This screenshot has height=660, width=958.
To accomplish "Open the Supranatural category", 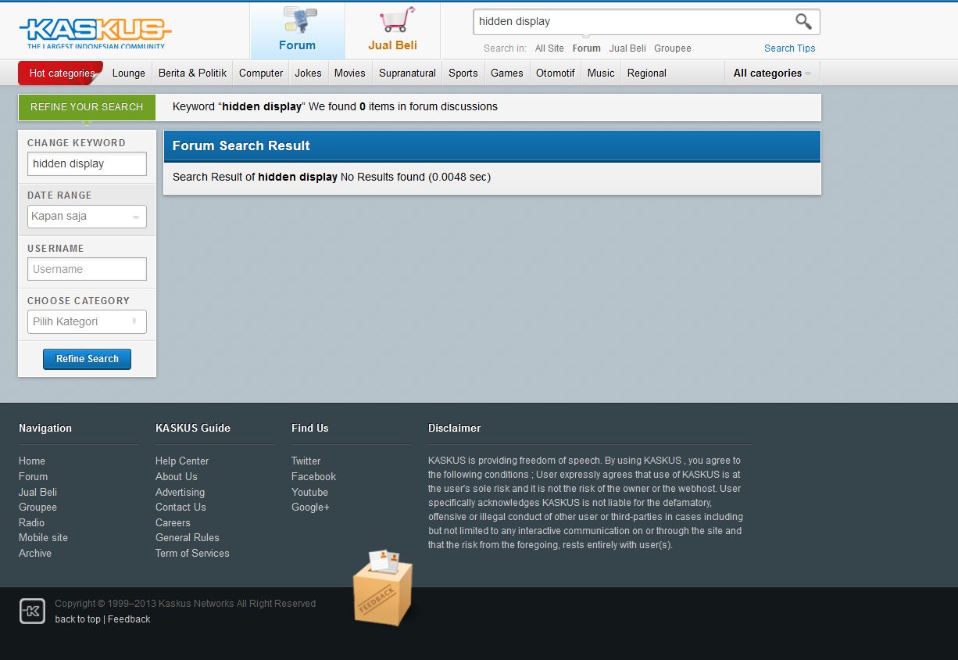I will click(x=407, y=74).
